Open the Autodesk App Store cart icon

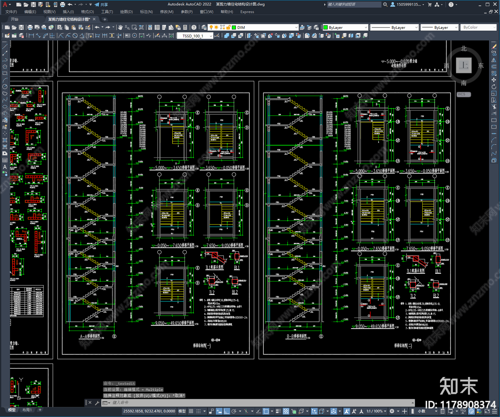pos(430,4)
